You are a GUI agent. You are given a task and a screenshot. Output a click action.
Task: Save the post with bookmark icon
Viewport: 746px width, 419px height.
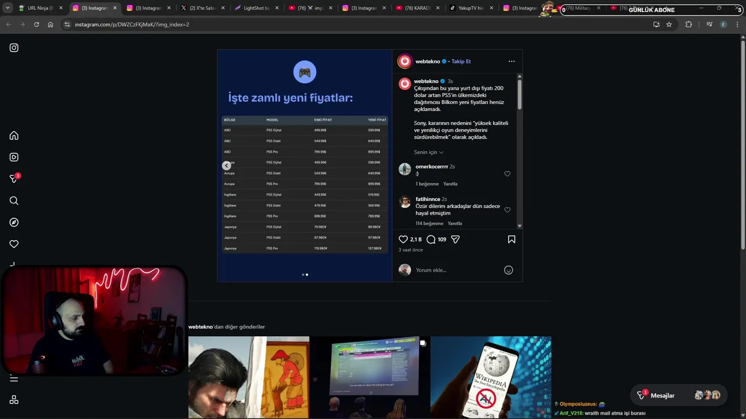[512, 239]
